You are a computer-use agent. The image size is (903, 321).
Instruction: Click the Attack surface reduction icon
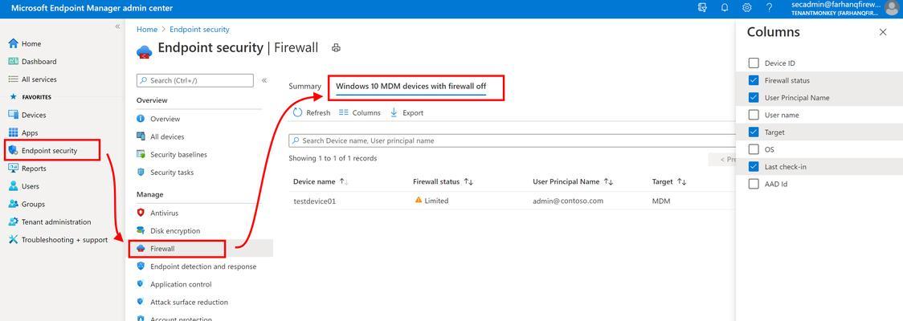pos(141,302)
